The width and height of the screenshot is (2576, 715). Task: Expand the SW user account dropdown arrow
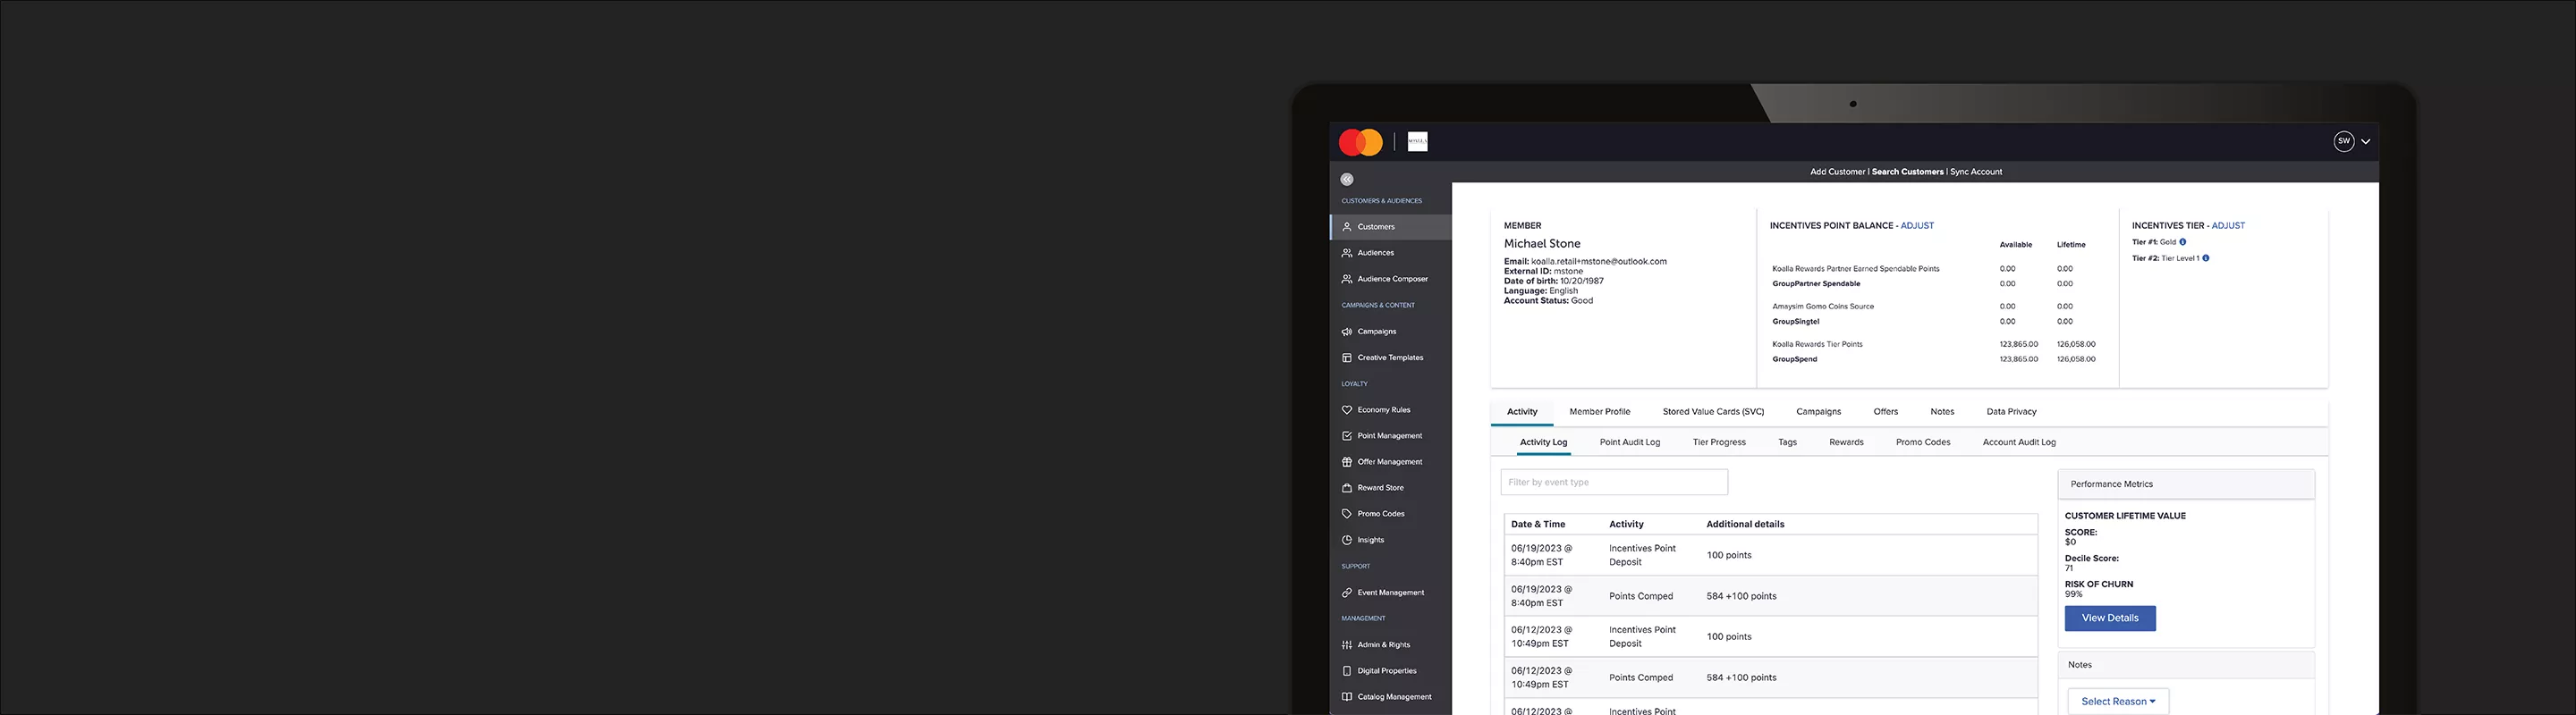coord(2366,142)
